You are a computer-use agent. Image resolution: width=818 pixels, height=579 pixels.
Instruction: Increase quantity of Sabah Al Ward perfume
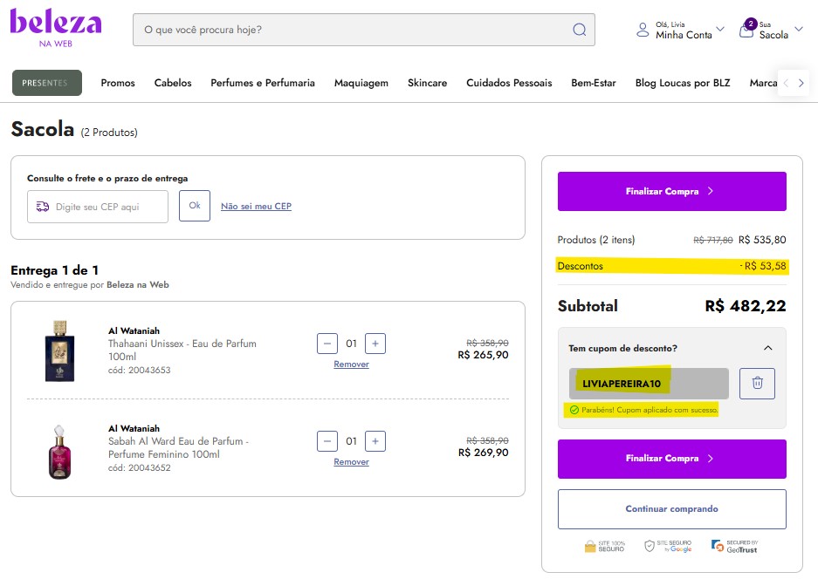(375, 441)
